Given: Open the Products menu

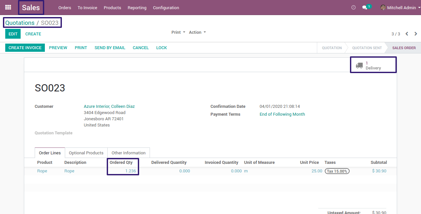Looking at the screenshot, I should pyautogui.click(x=112, y=8).
